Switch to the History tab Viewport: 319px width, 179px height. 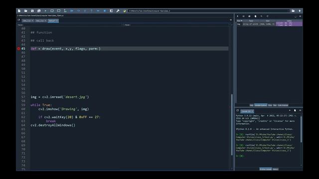[275, 169]
